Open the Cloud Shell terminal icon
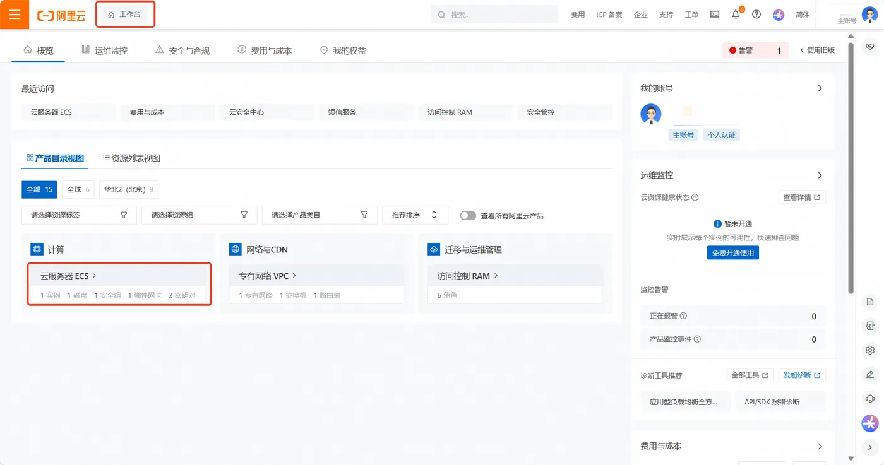 pos(715,15)
